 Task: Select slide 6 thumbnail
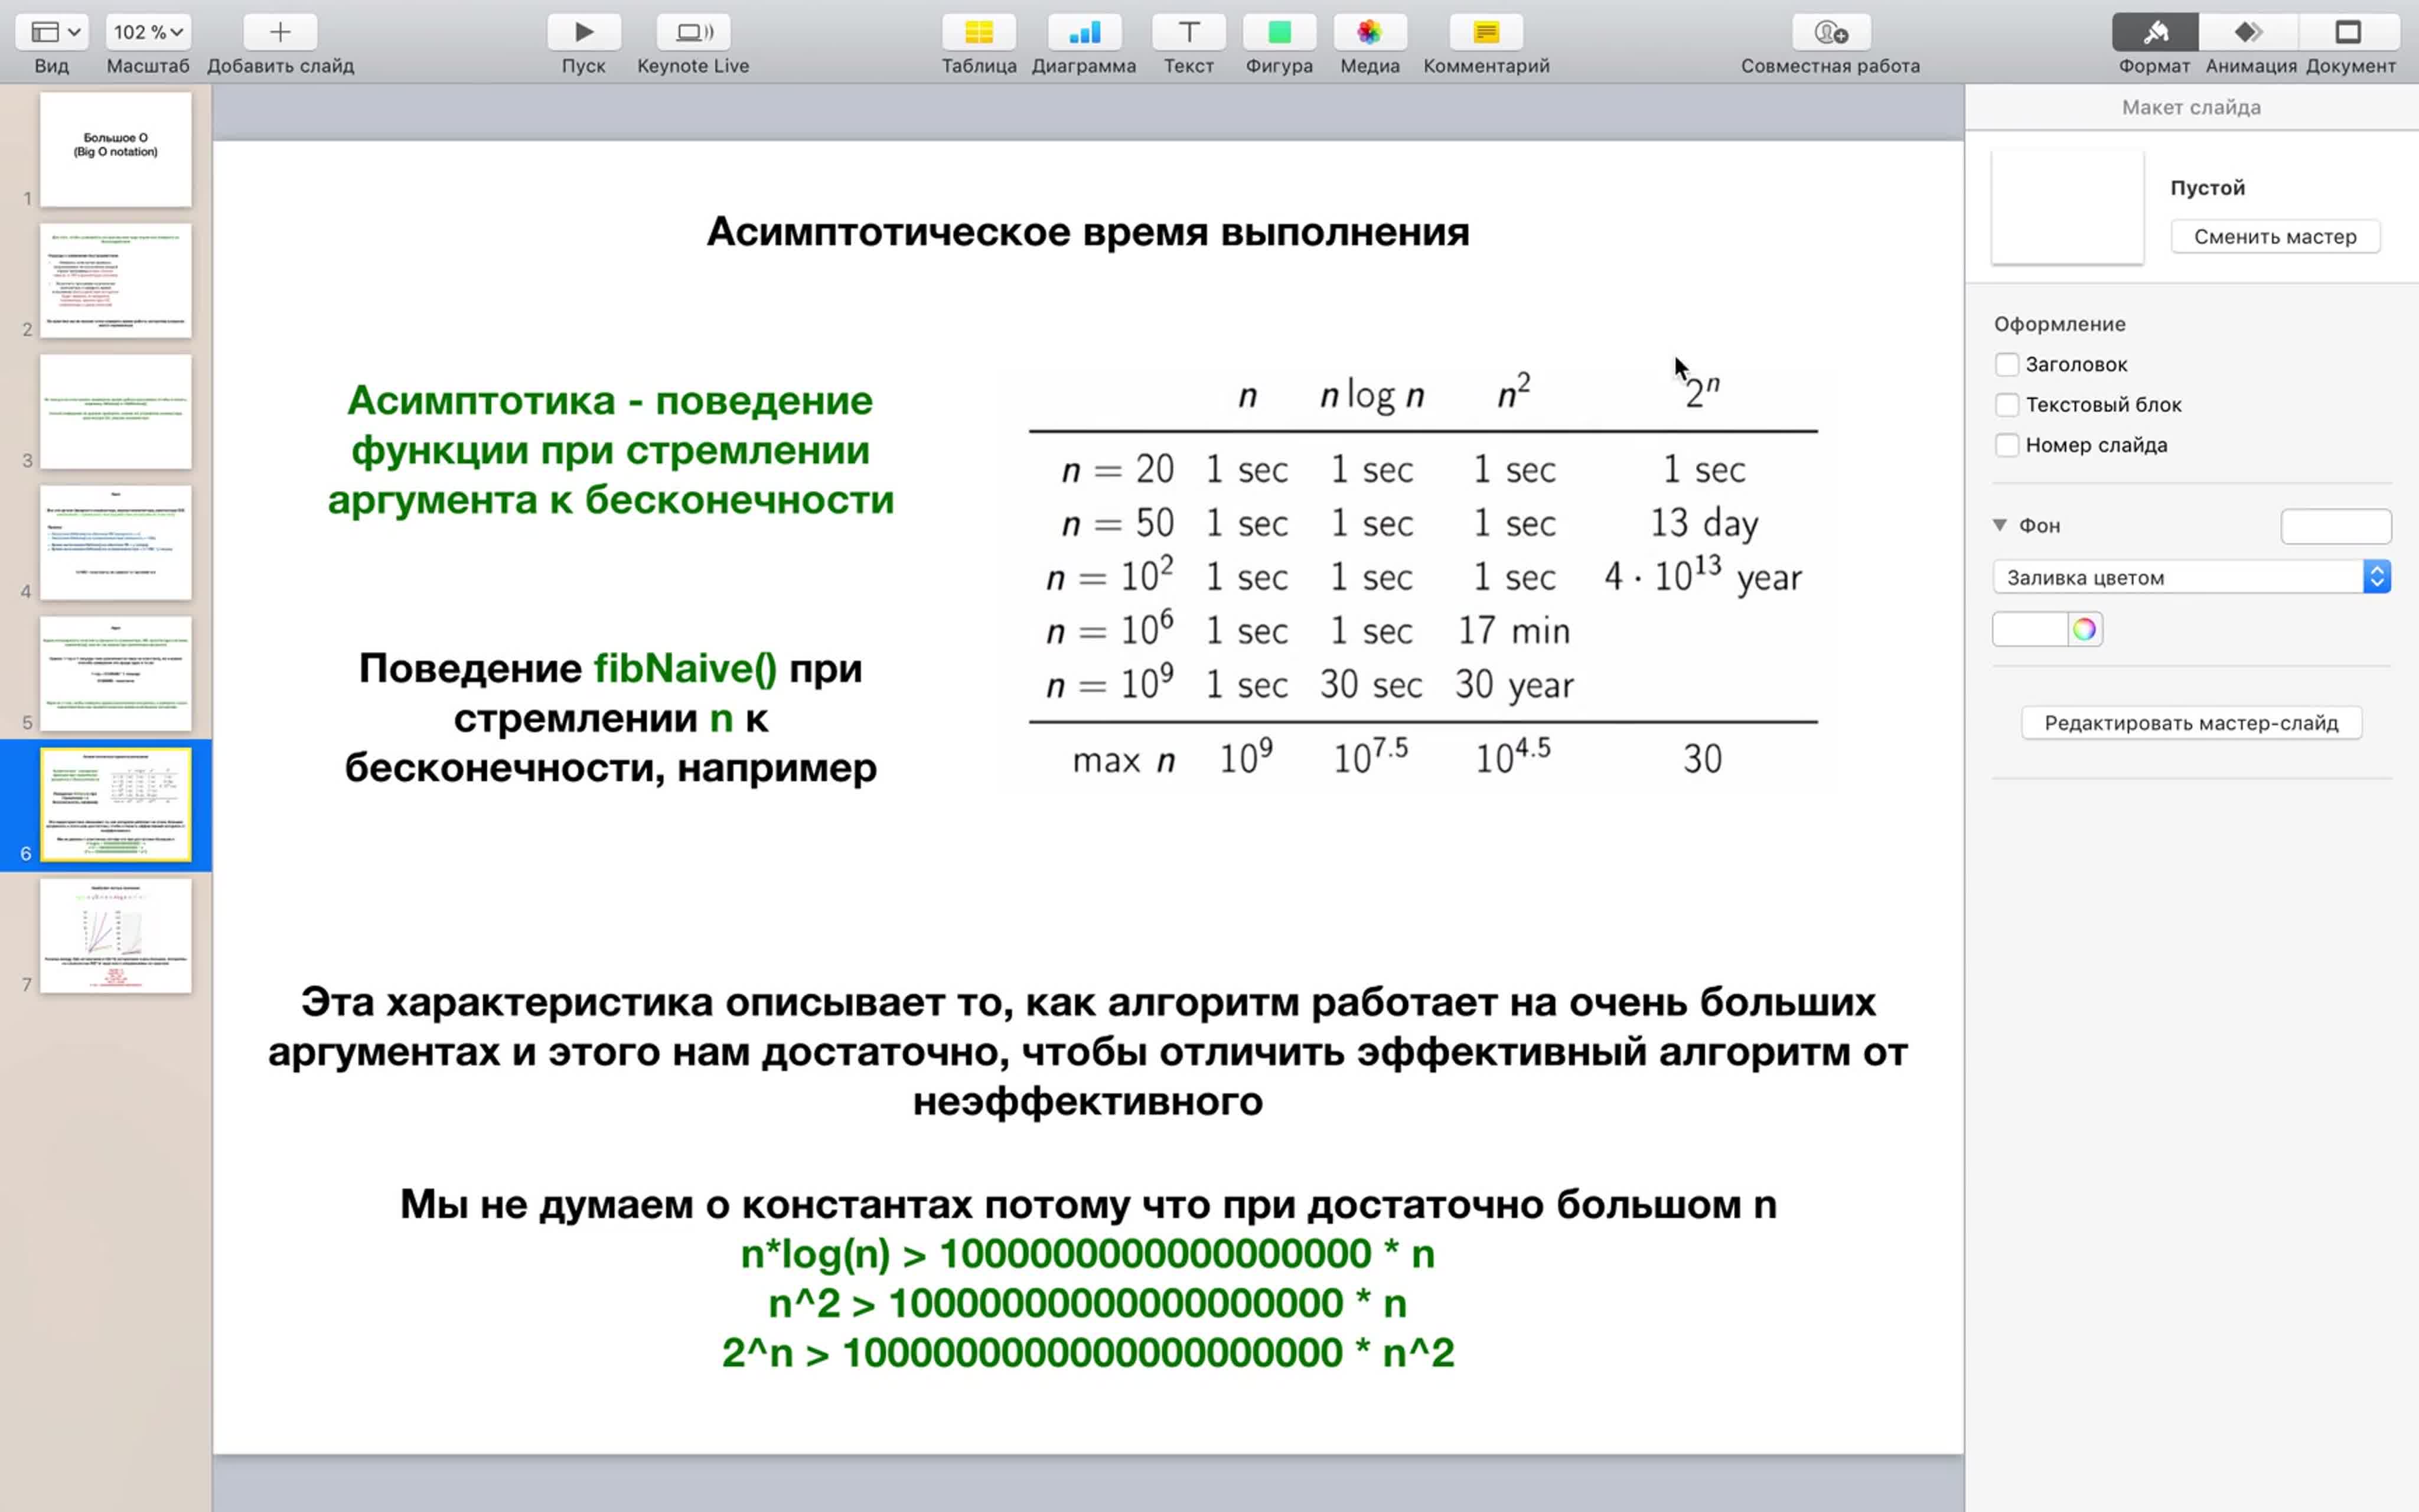tap(116, 804)
